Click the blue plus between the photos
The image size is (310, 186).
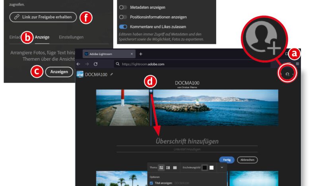[151, 91]
